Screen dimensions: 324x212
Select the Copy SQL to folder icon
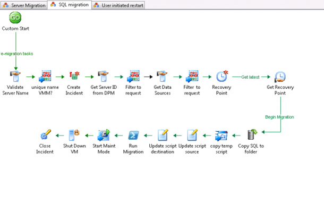[252, 134]
